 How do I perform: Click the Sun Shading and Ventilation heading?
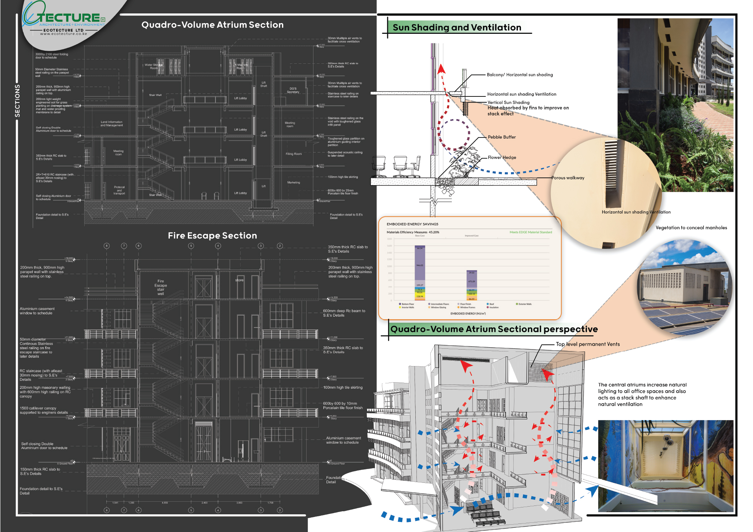point(457,28)
